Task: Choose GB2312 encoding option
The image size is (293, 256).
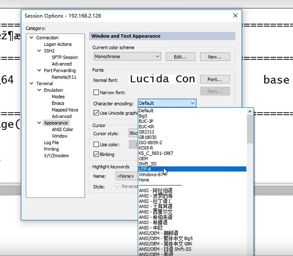Action: pyautogui.click(x=192, y=132)
